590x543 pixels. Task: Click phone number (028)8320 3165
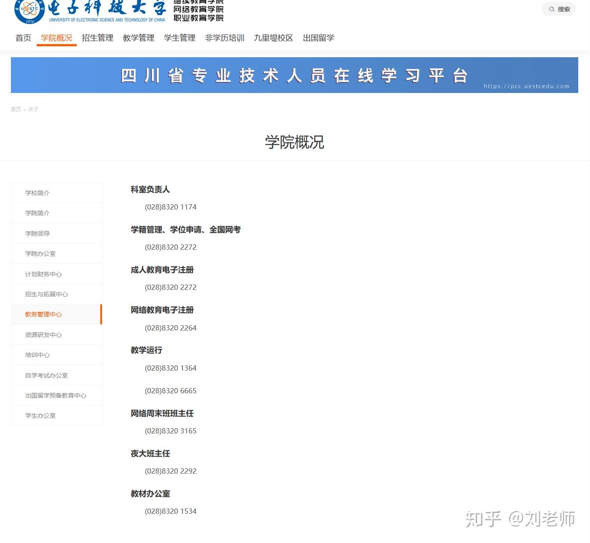coord(171,431)
